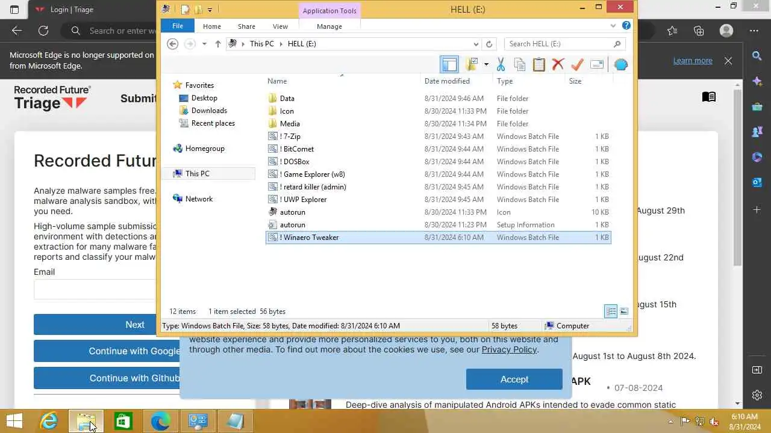Click Explorer Forward arrow button

point(190,44)
